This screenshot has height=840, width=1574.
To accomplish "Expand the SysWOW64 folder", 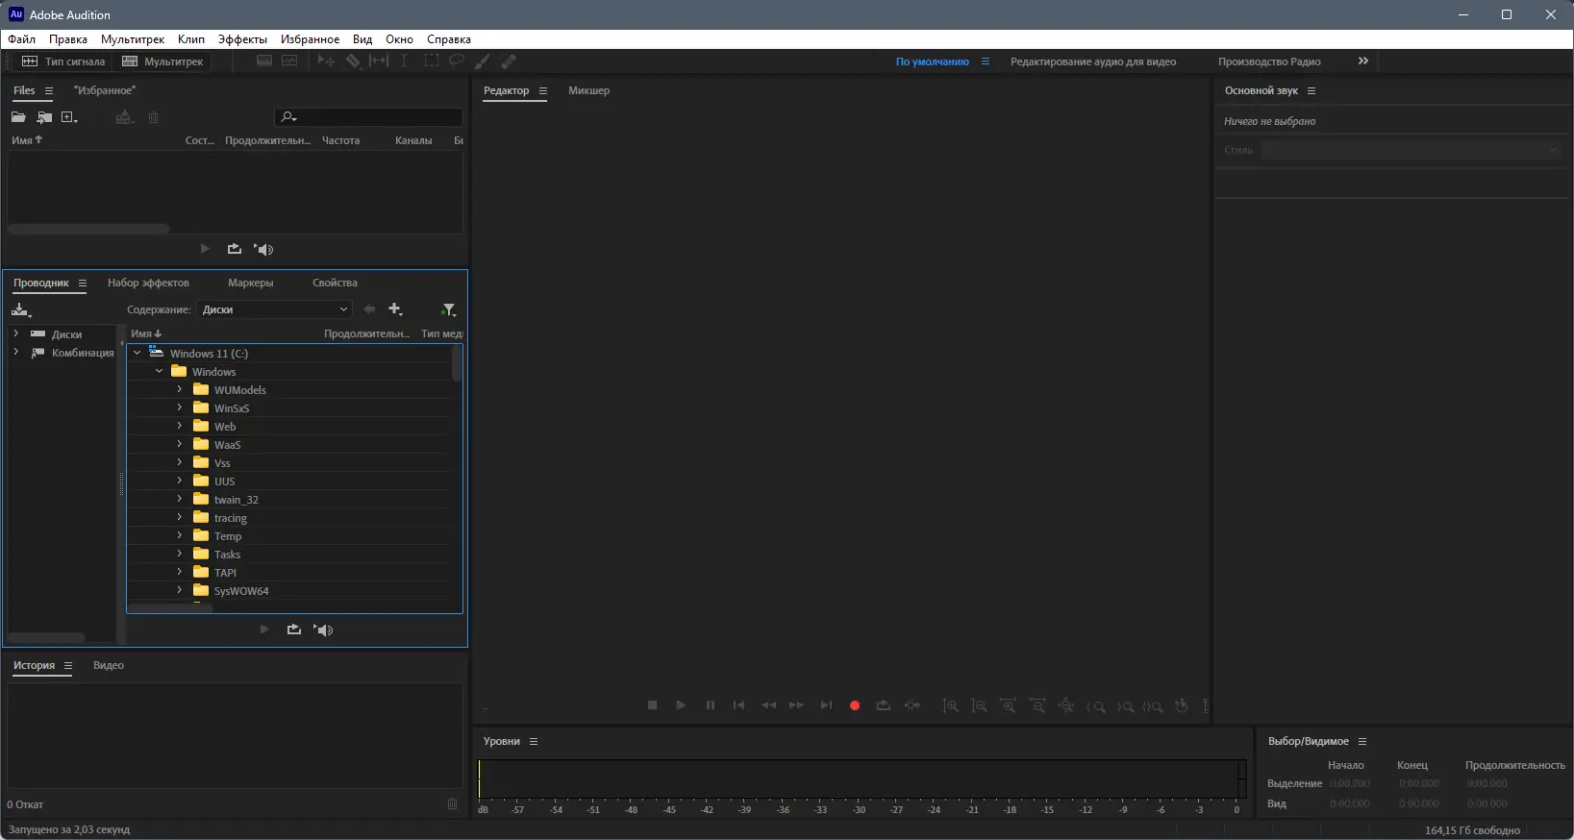I will click(x=179, y=590).
